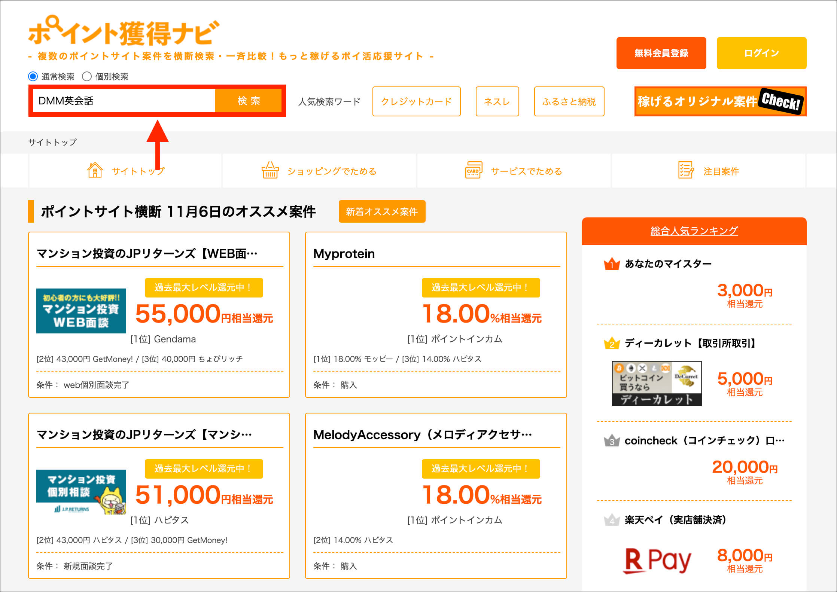Click the orange 検索 button
The width and height of the screenshot is (837, 592).
(249, 101)
